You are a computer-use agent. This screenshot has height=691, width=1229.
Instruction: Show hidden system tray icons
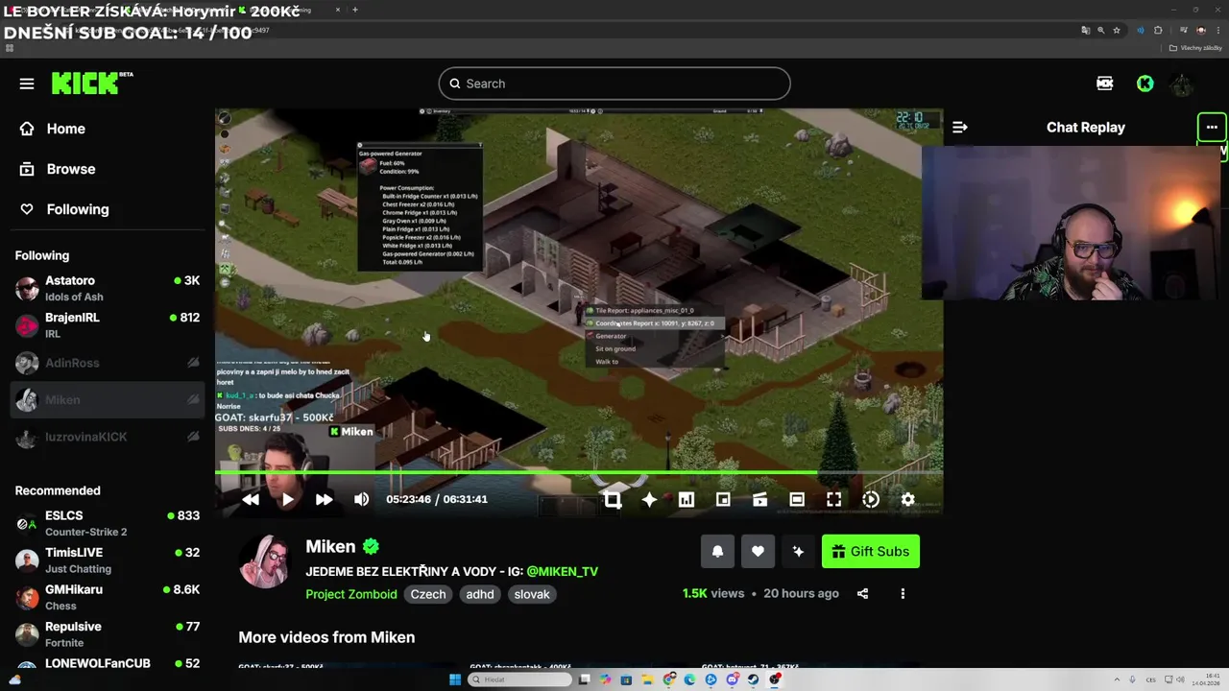point(1118,679)
